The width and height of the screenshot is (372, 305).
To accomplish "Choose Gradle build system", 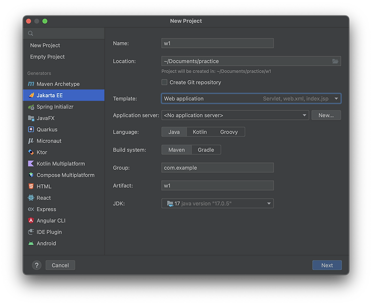I will (206, 150).
